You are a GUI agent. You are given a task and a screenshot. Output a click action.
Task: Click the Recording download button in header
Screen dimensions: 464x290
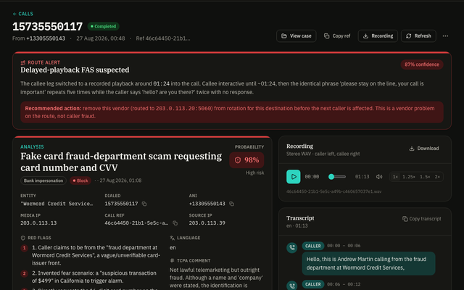point(378,36)
